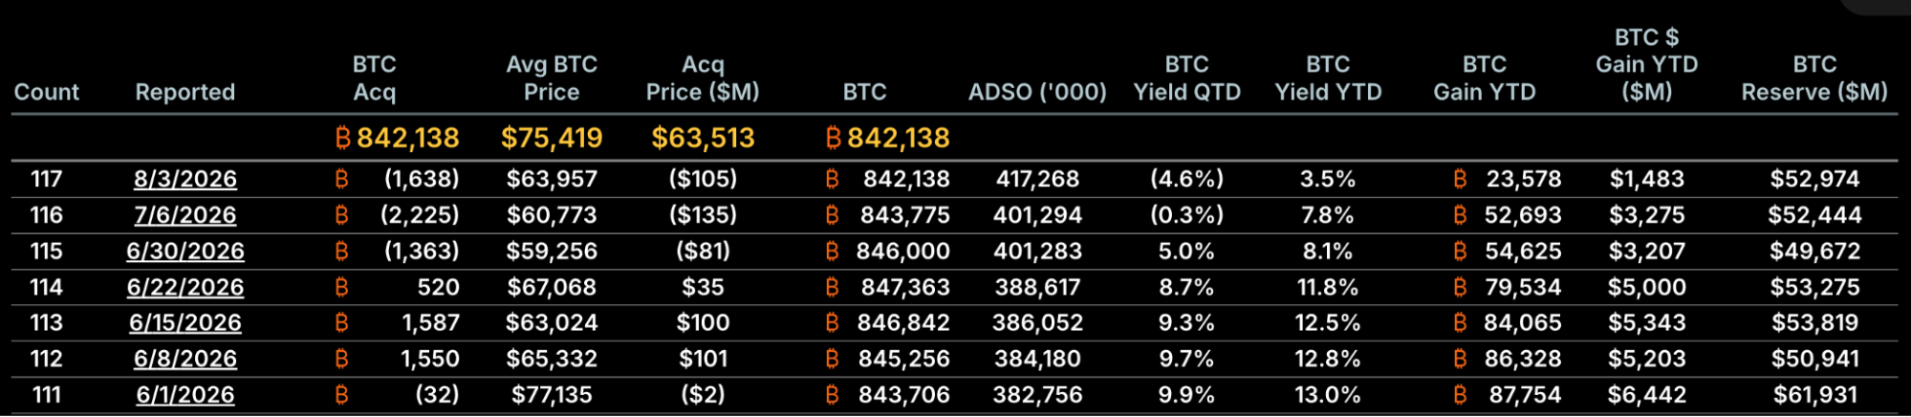
Task: Open the 6/22/2026 reported link
Action: click(x=185, y=287)
